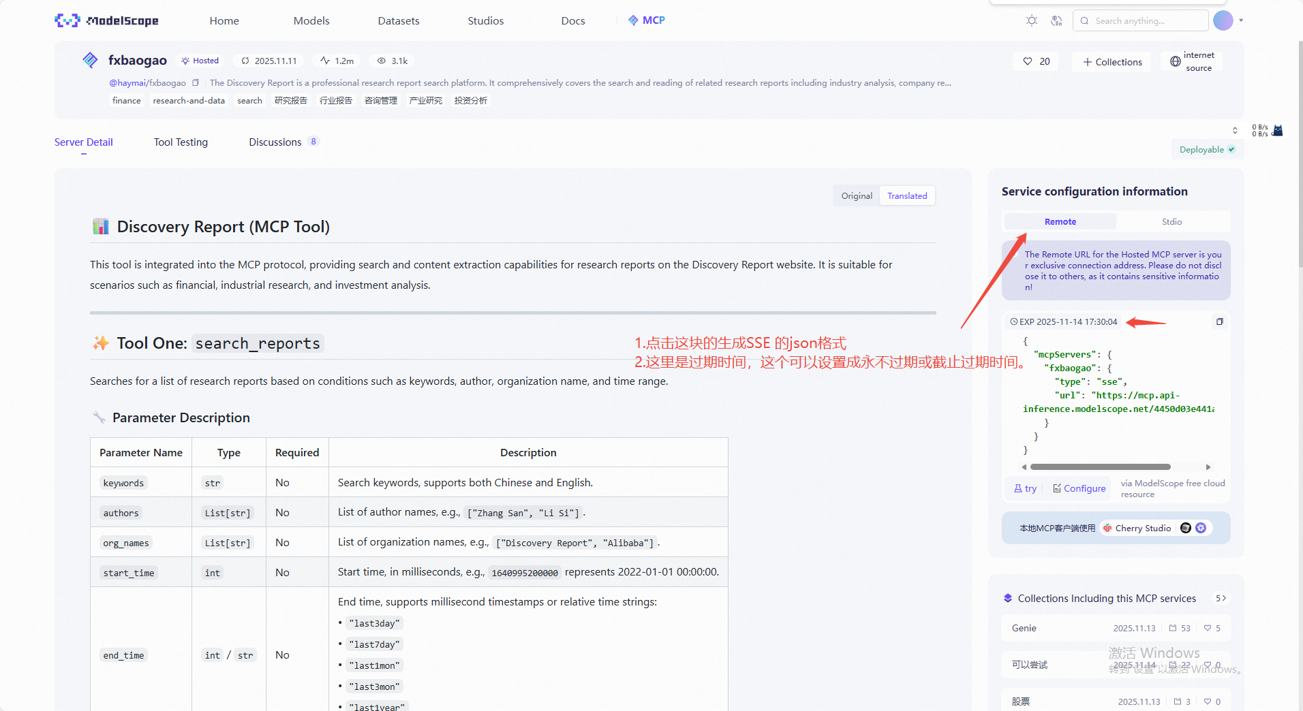Image resolution: width=1303 pixels, height=711 pixels.
Task: Open Configure for the hosted server
Action: [1079, 488]
